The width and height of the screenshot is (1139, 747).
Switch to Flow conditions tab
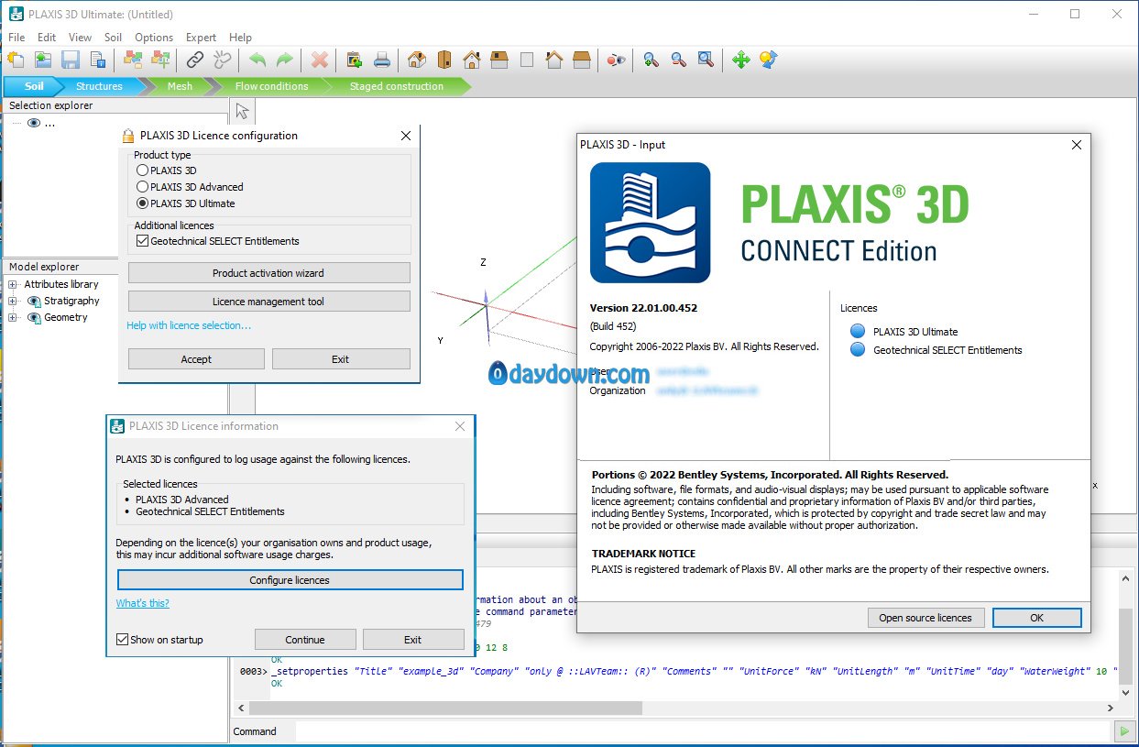[x=271, y=86]
